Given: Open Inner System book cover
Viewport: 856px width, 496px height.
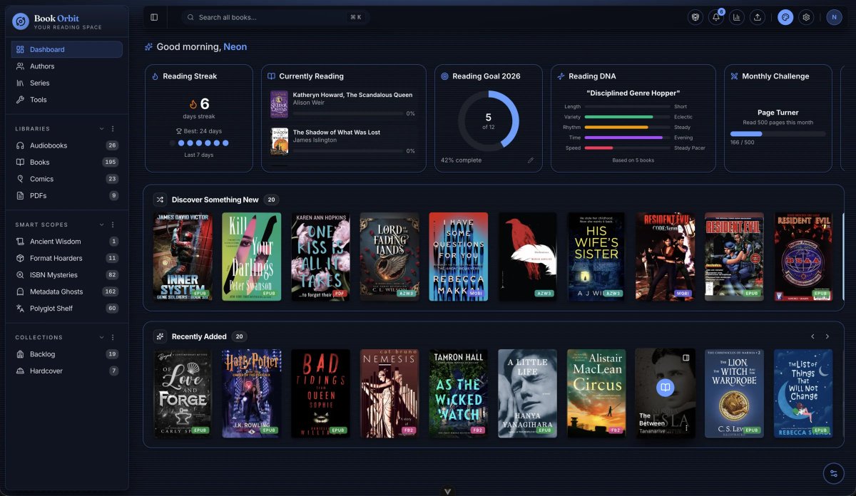Looking at the screenshot, I should 183,257.
